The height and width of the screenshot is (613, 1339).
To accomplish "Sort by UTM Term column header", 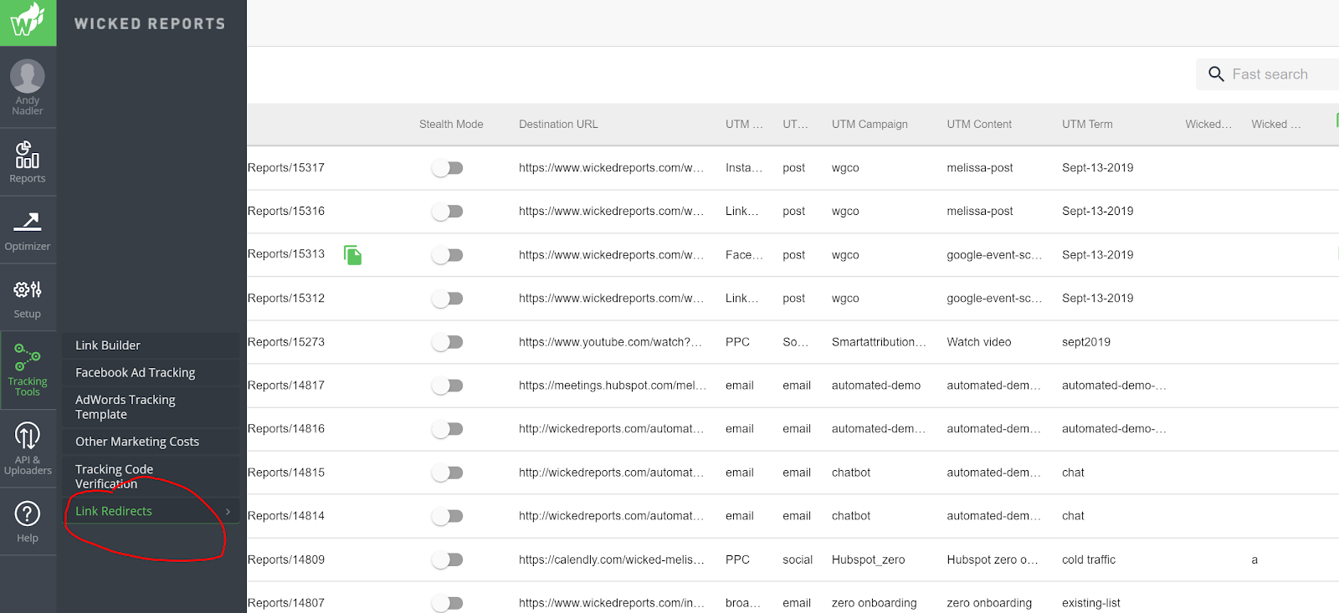I will tap(1087, 124).
